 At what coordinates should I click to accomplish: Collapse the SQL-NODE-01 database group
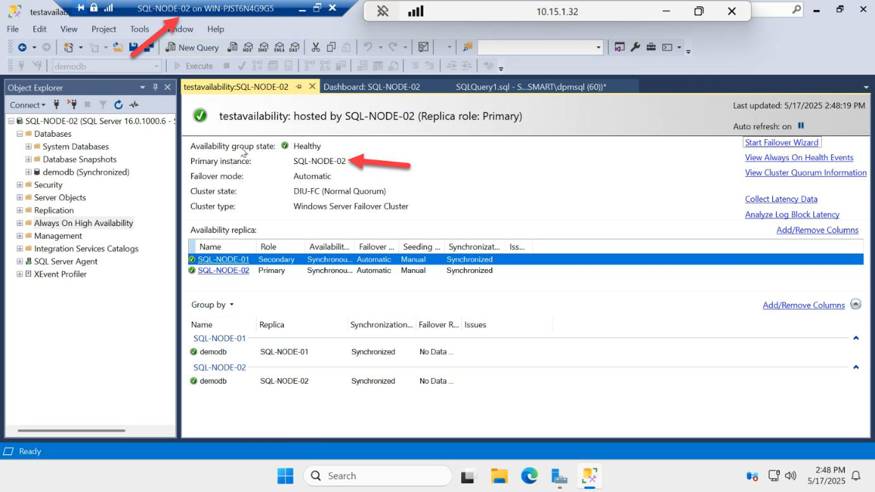tap(856, 338)
